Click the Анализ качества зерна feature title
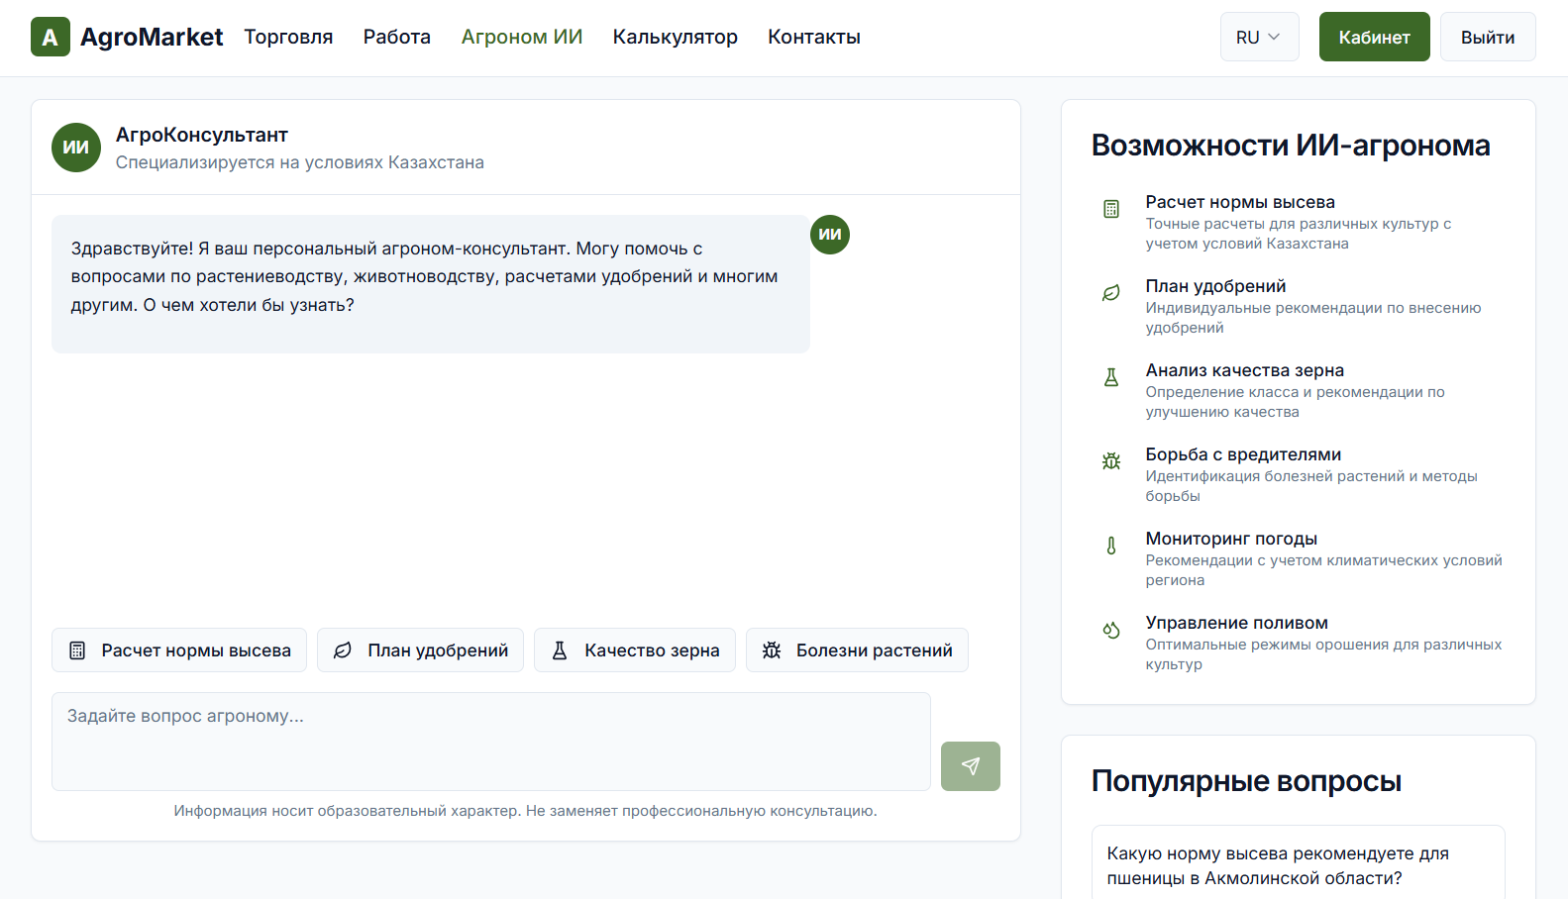1568x899 pixels. (1245, 370)
